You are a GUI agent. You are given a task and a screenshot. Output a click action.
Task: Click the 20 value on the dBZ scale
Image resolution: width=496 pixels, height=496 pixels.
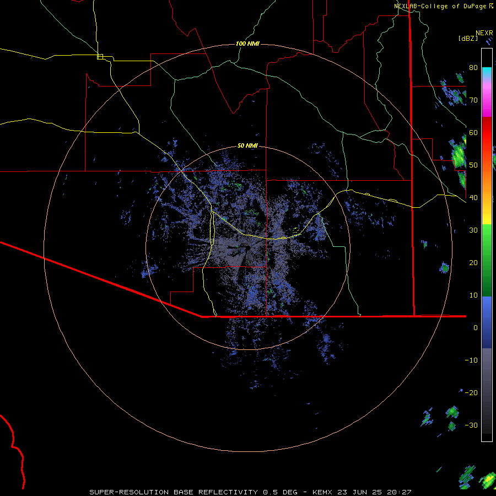[x=473, y=263]
